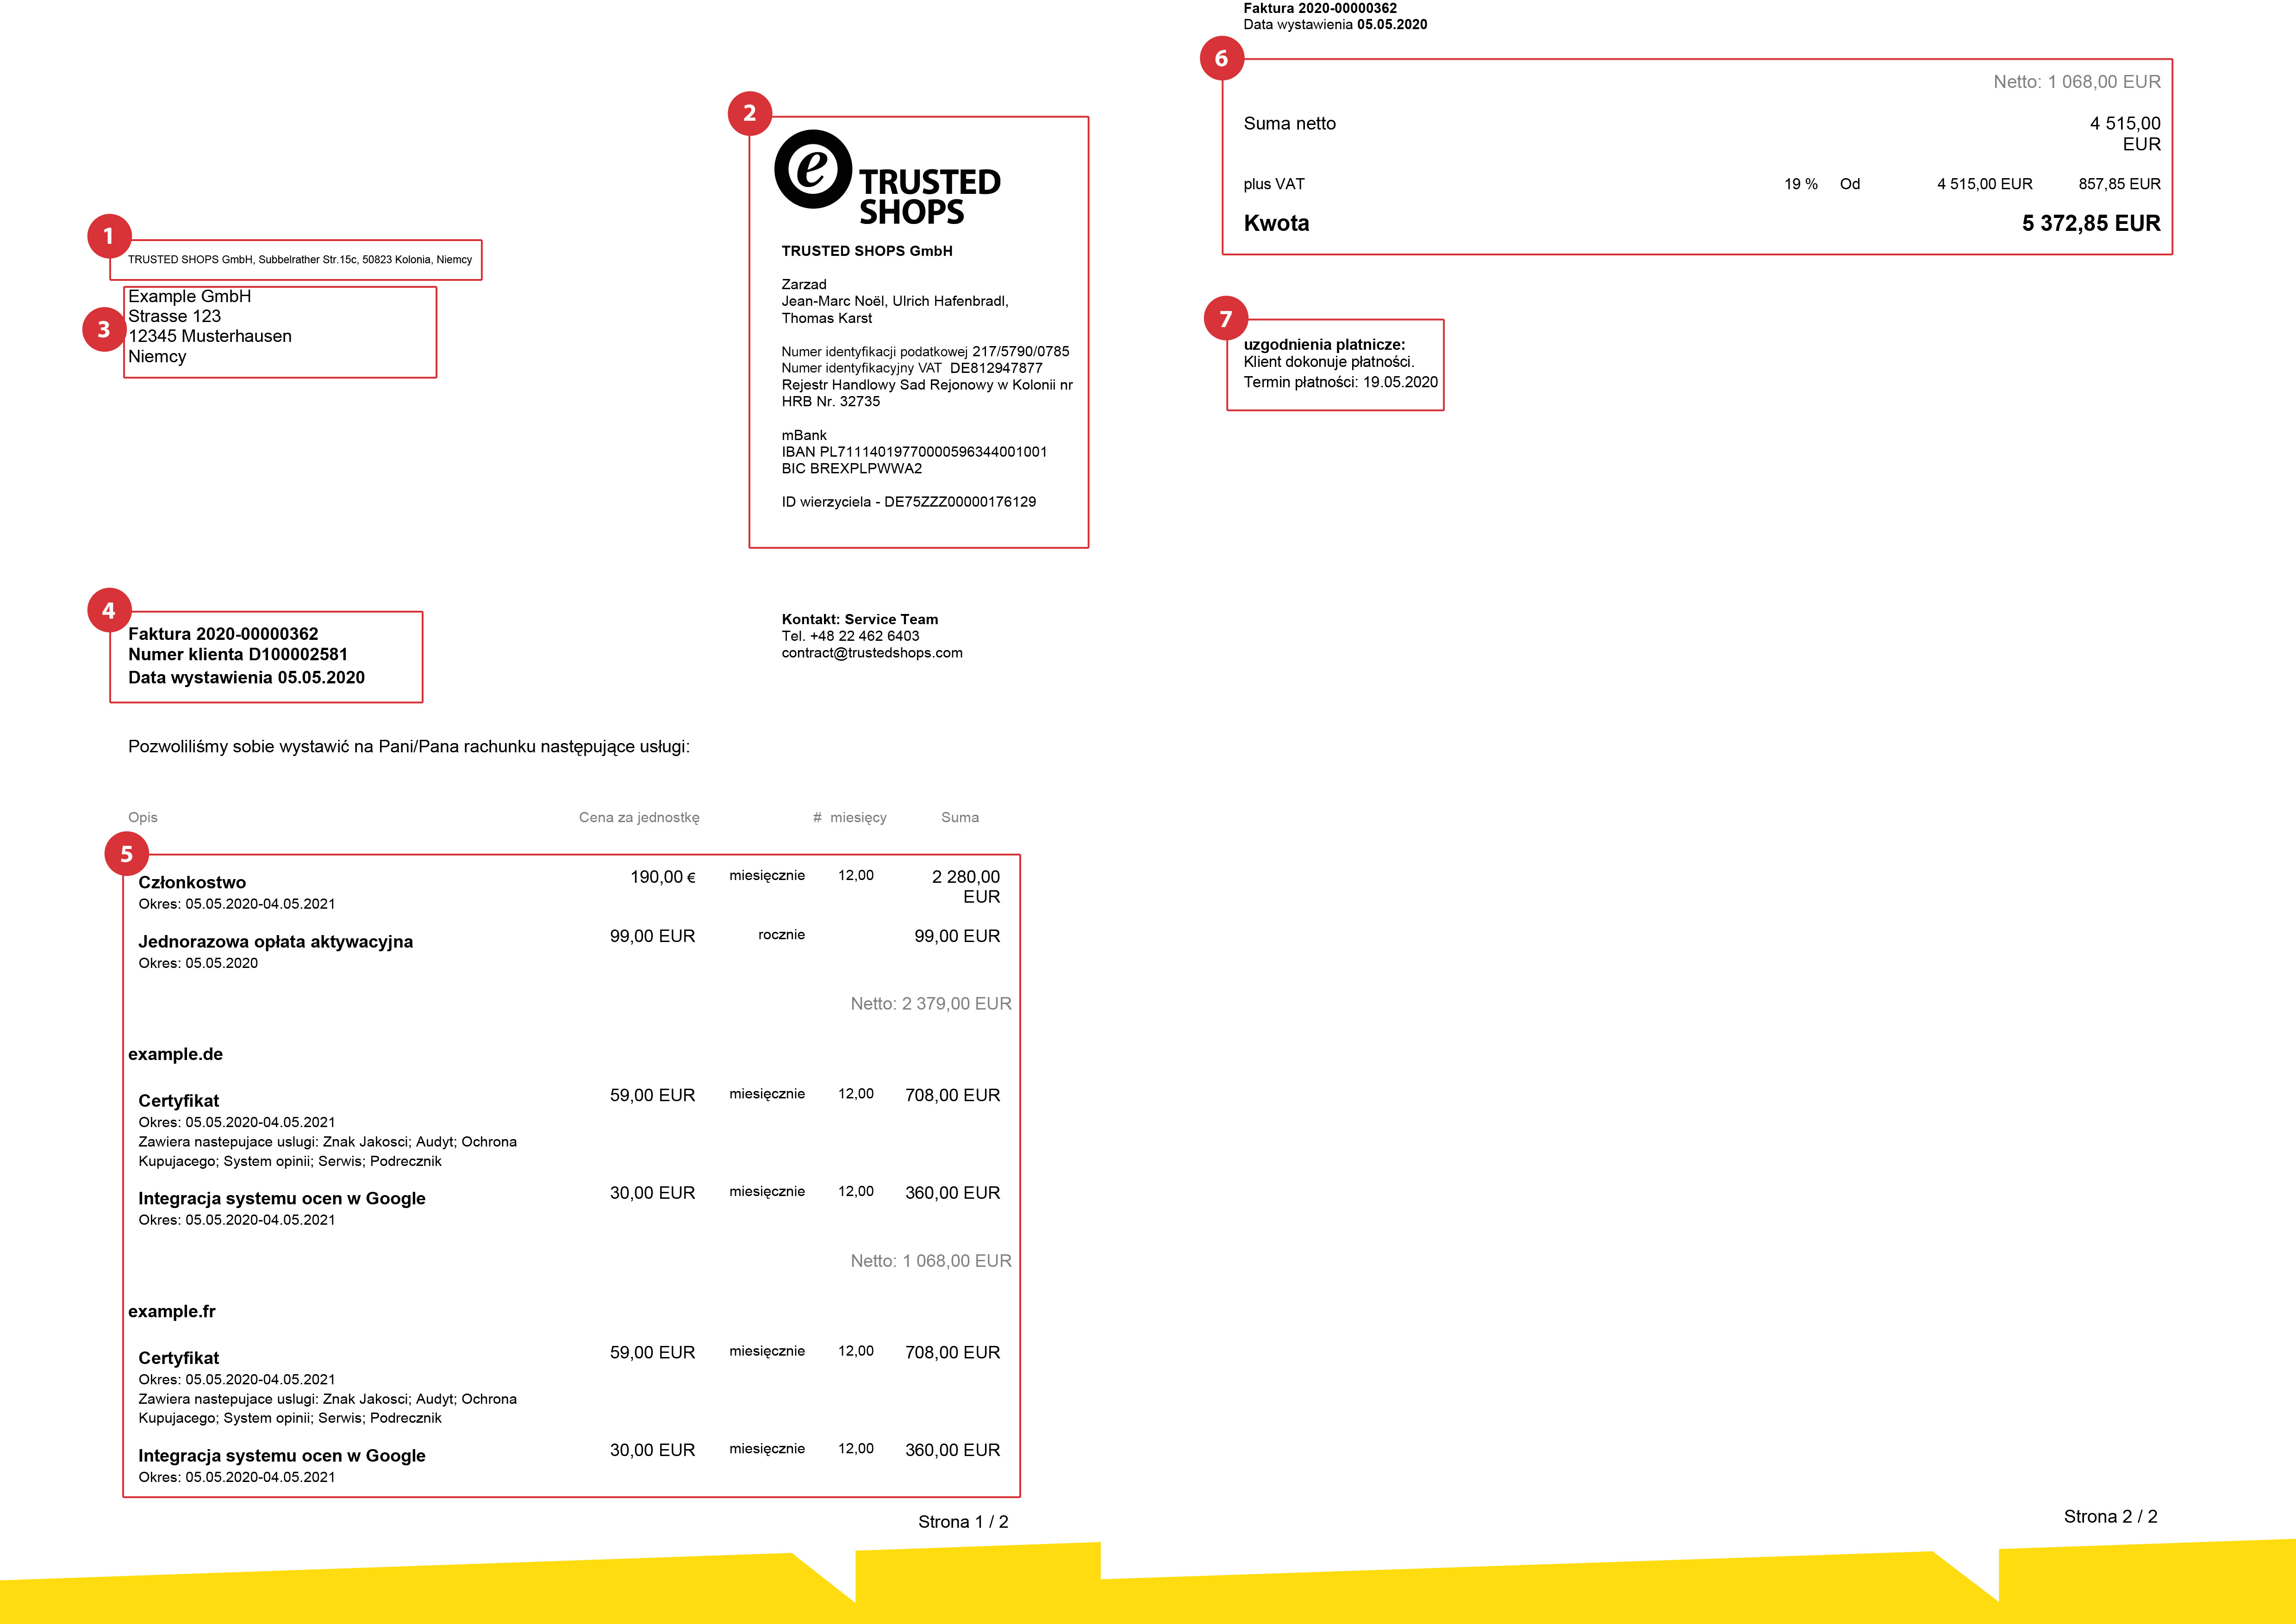Click the bold 'Kwota' label
Image resolution: width=2296 pixels, height=1624 pixels.
1276,223
